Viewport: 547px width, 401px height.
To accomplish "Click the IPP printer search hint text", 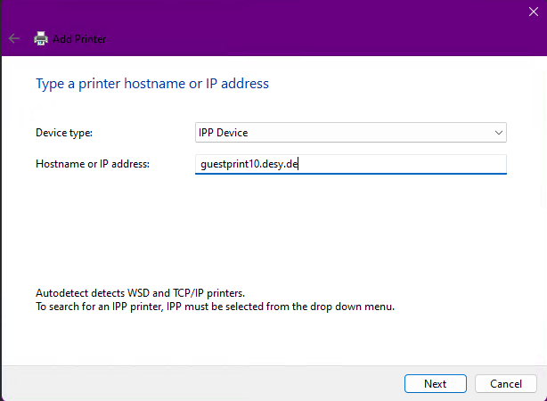I will pos(214,307).
